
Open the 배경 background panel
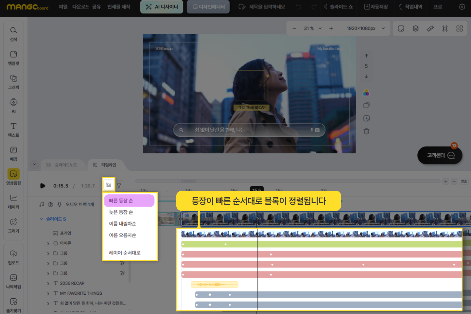[13, 153]
